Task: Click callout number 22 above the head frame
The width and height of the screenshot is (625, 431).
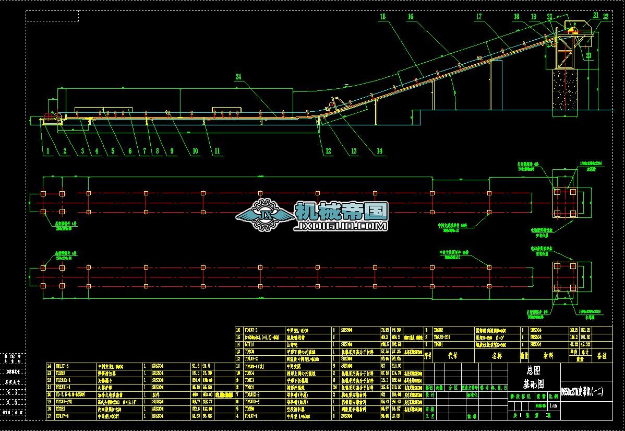Action: tap(606, 16)
